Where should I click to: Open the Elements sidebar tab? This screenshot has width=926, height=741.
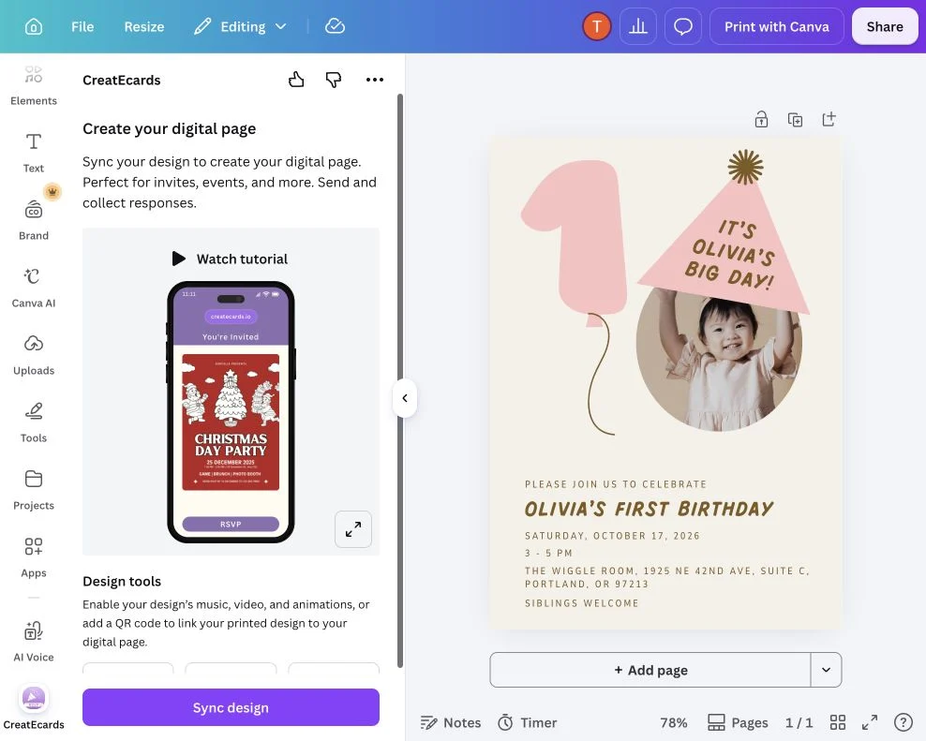pos(34,84)
